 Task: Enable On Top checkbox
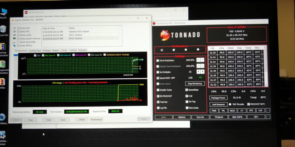tap(187, 102)
